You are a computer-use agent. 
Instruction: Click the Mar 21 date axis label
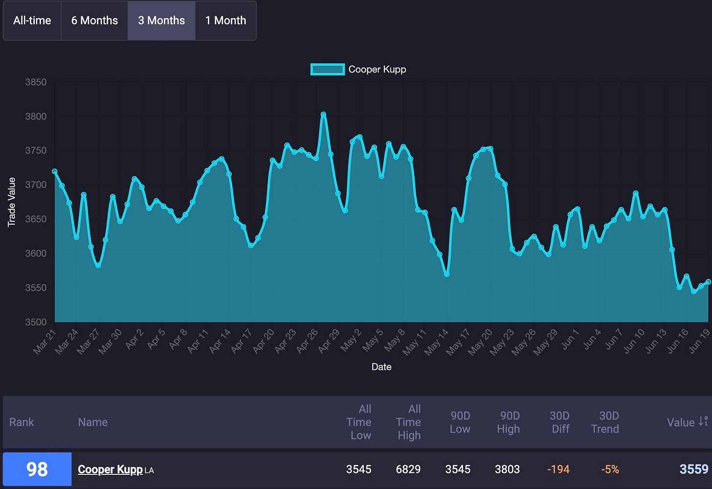click(x=44, y=342)
